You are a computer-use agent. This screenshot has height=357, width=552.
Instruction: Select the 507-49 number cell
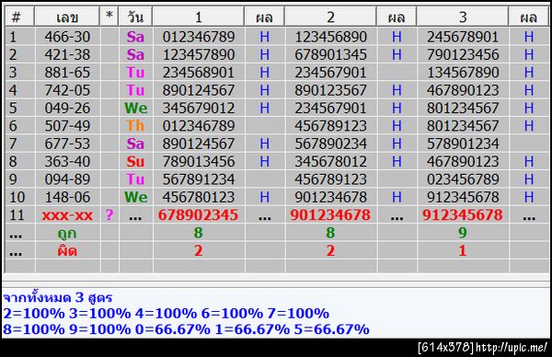coord(67,126)
